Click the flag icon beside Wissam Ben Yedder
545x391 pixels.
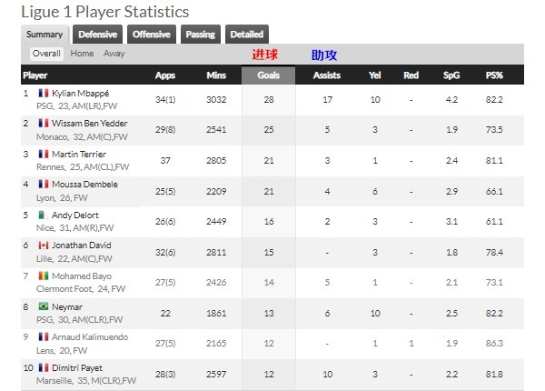click(x=44, y=123)
